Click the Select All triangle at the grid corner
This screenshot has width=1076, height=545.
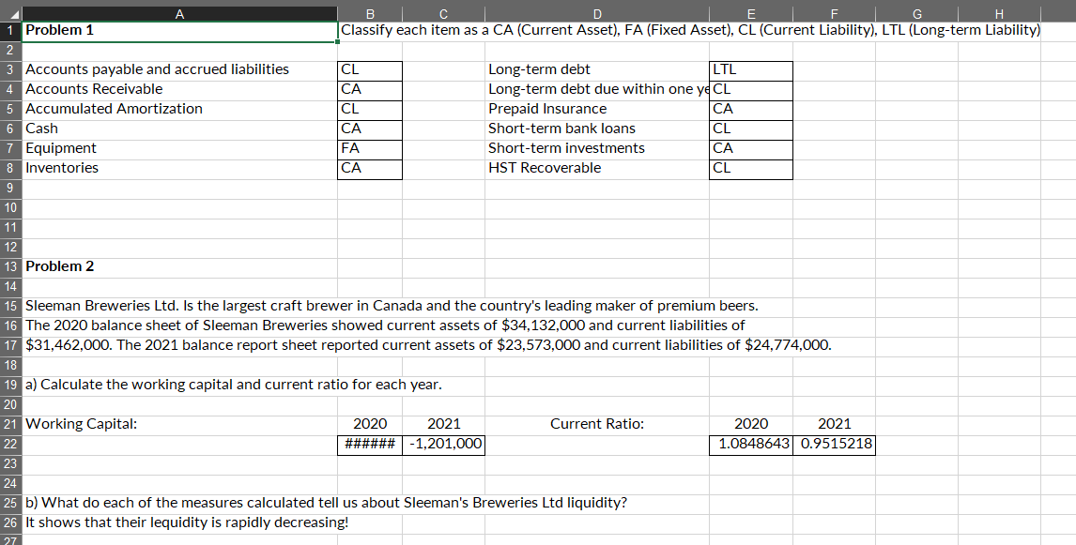tap(12, 13)
